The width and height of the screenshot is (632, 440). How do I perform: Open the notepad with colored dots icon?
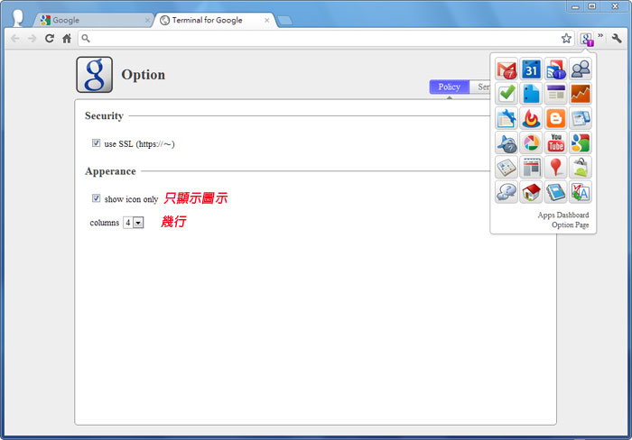[507, 168]
